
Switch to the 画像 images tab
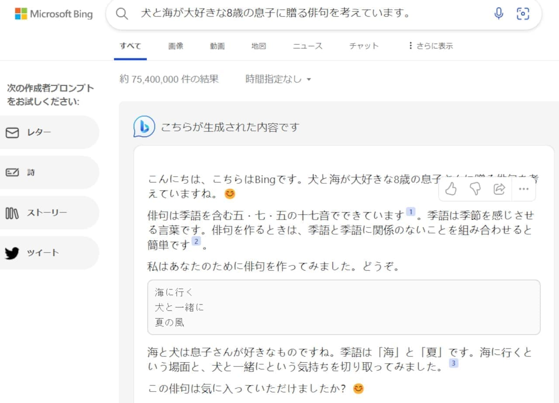click(x=176, y=46)
